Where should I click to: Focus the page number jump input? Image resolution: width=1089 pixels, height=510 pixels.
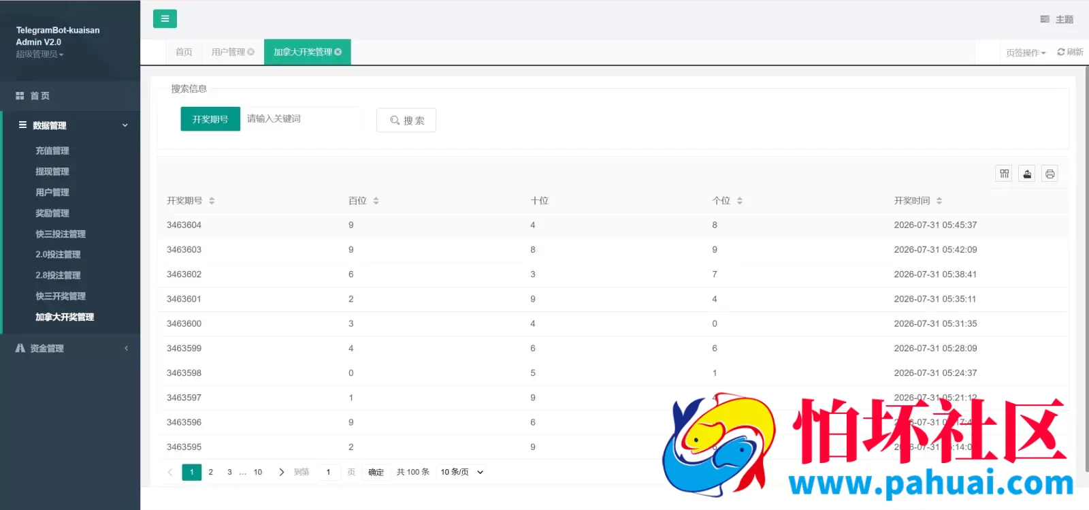pos(328,472)
